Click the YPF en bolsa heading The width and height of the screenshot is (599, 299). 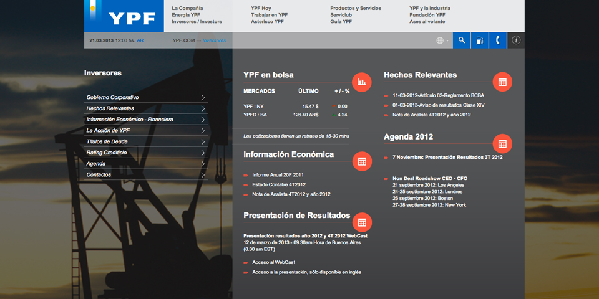click(268, 75)
